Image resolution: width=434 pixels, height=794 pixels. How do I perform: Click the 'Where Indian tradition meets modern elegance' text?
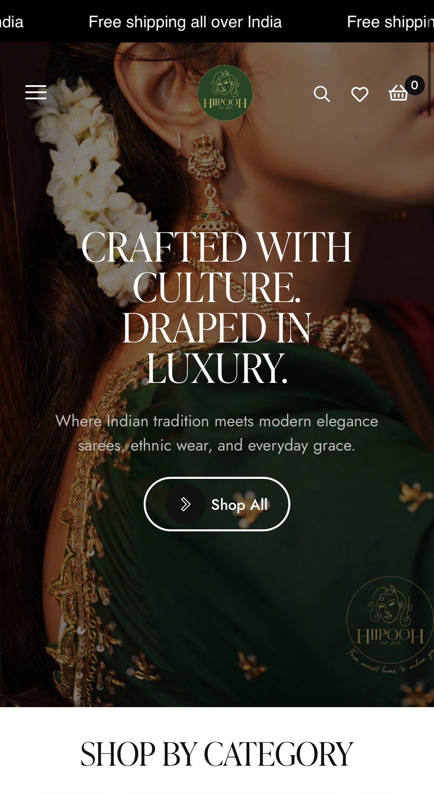pyautogui.click(x=217, y=421)
